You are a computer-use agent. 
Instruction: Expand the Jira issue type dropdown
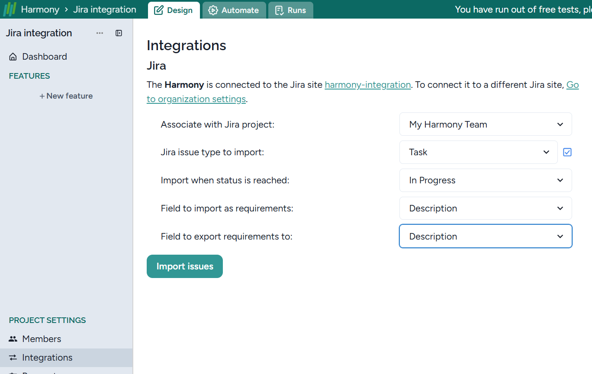point(478,152)
